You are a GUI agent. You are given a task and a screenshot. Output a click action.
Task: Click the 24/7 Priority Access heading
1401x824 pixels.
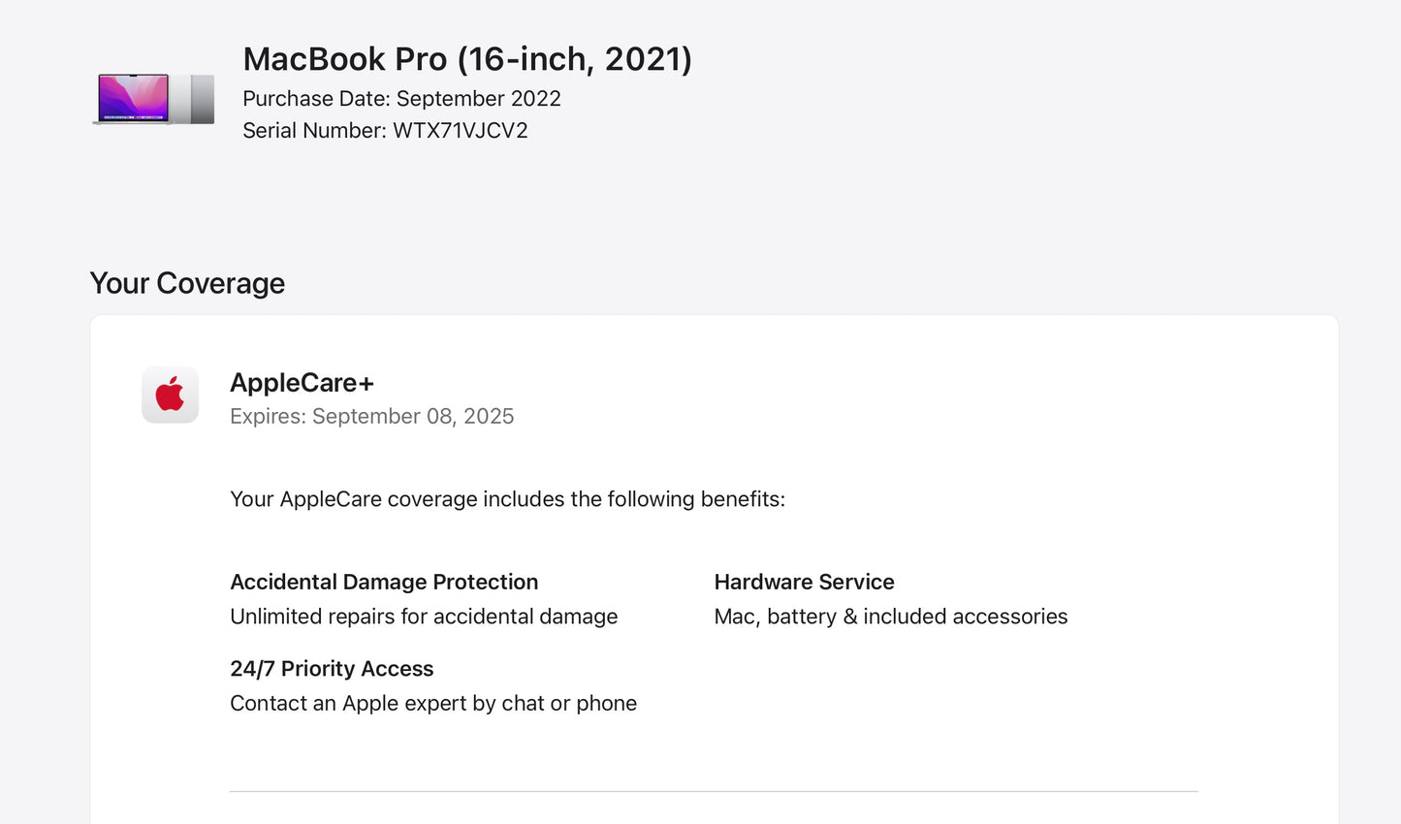click(332, 669)
